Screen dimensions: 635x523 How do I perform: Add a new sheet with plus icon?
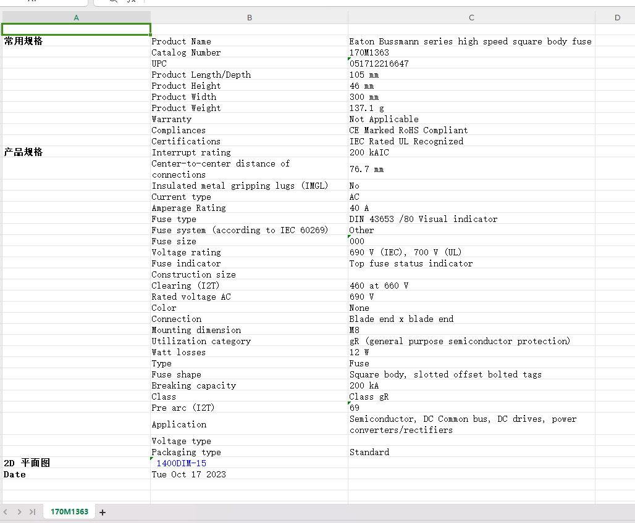tap(103, 513)
